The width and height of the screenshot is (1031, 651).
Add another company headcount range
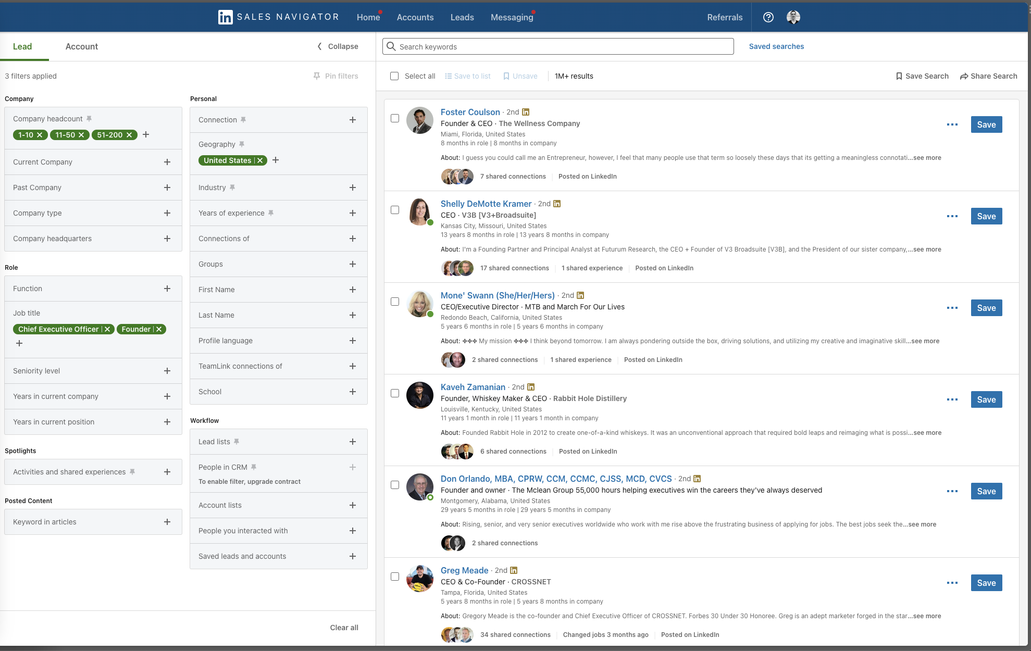pos(146,134)
